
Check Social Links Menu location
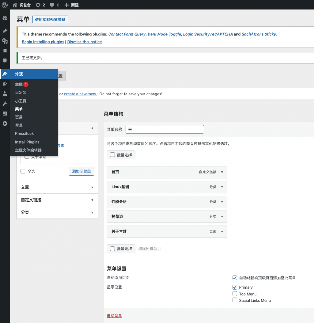[x=235, y=300]
